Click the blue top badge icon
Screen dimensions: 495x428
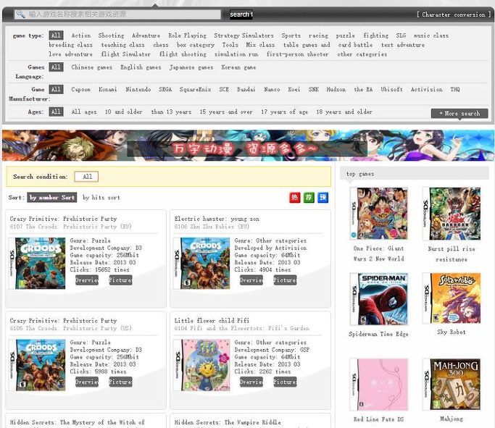323,198
